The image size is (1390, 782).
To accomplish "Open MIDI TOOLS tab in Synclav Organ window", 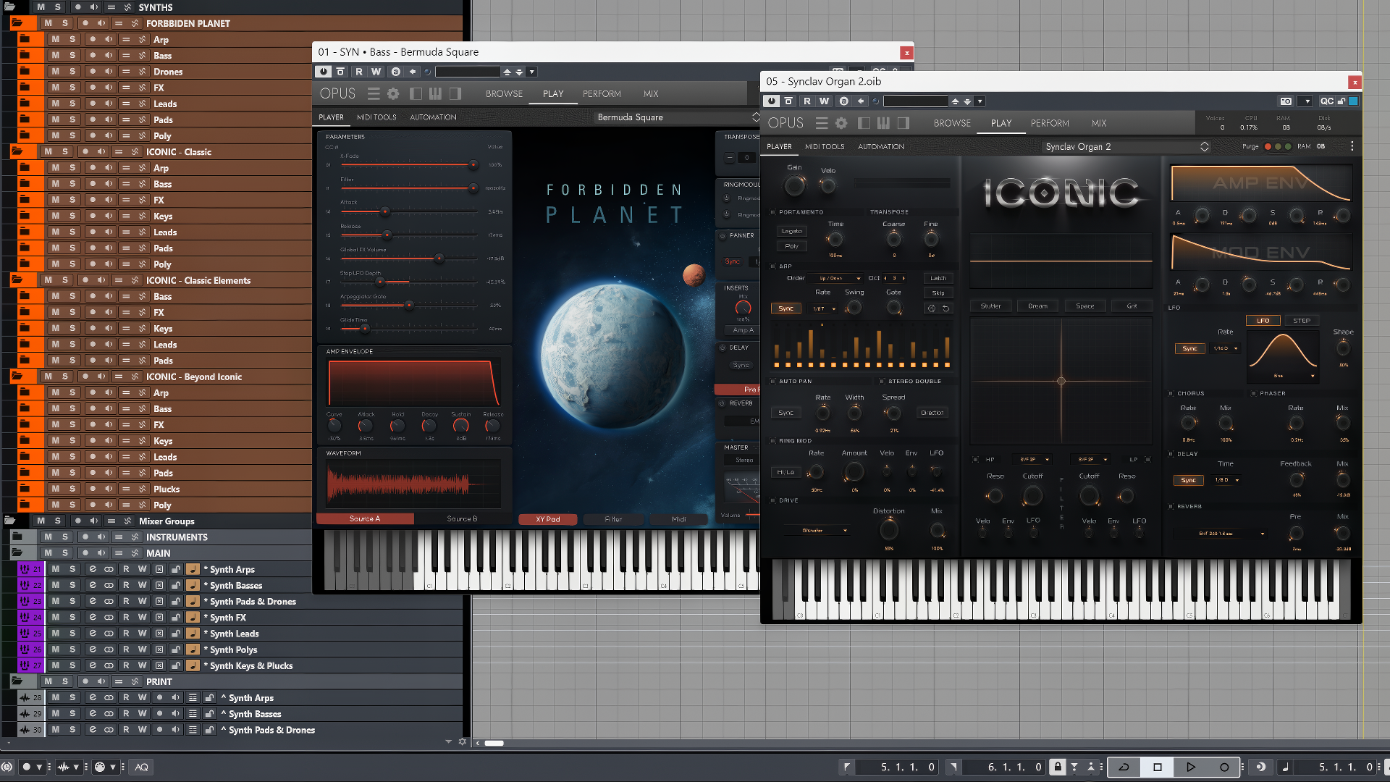I will [825, 146].
